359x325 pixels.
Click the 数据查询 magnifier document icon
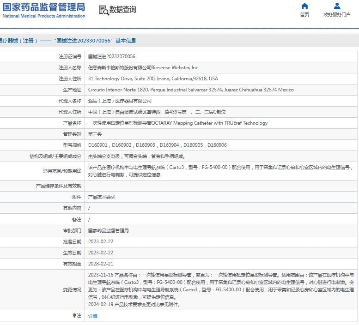[x=104, y=11]
